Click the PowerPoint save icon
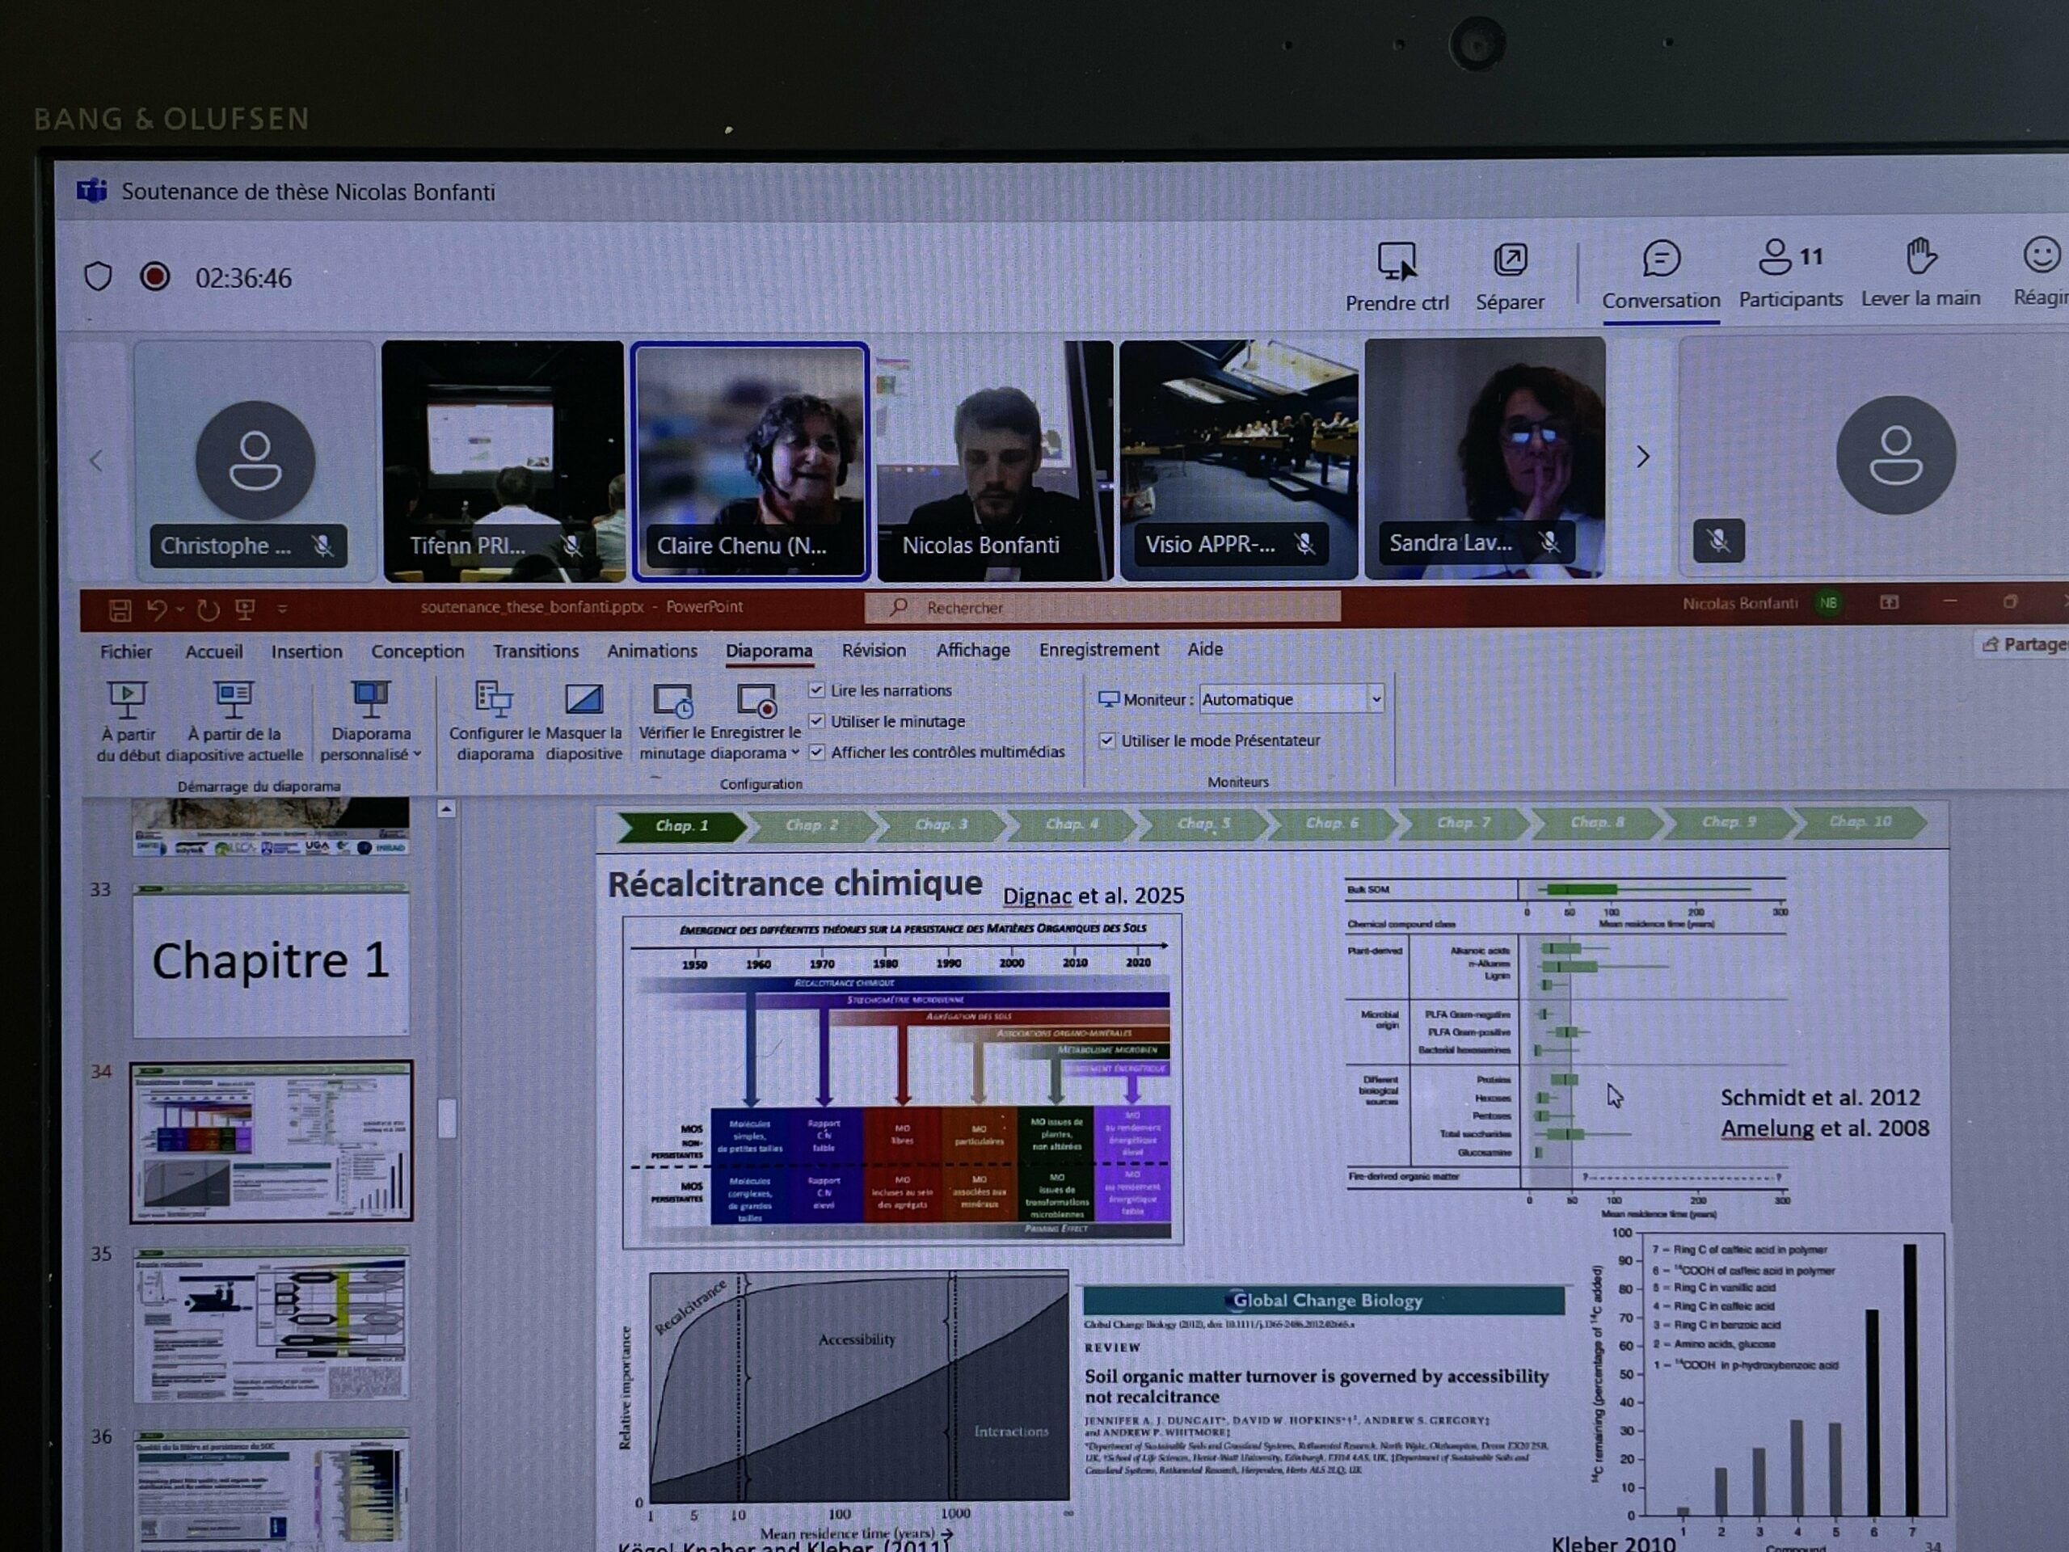This screenshot has width=2069, height=1552. click(120, 610)
